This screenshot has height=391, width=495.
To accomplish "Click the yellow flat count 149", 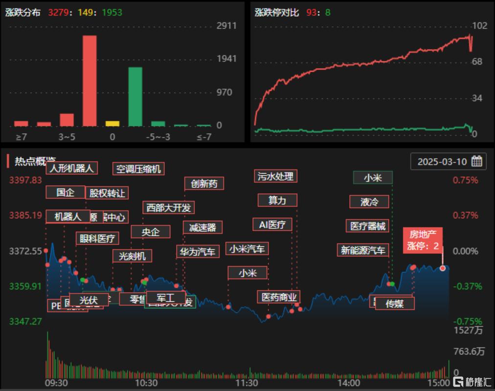I will 85,12.
